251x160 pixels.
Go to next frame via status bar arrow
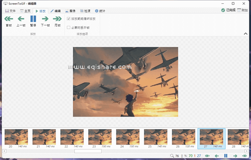click(x=235, y=156)
